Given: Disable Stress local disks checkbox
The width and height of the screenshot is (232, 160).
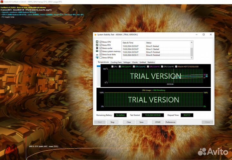Looking at the screenshot, I should click(101, 55).
